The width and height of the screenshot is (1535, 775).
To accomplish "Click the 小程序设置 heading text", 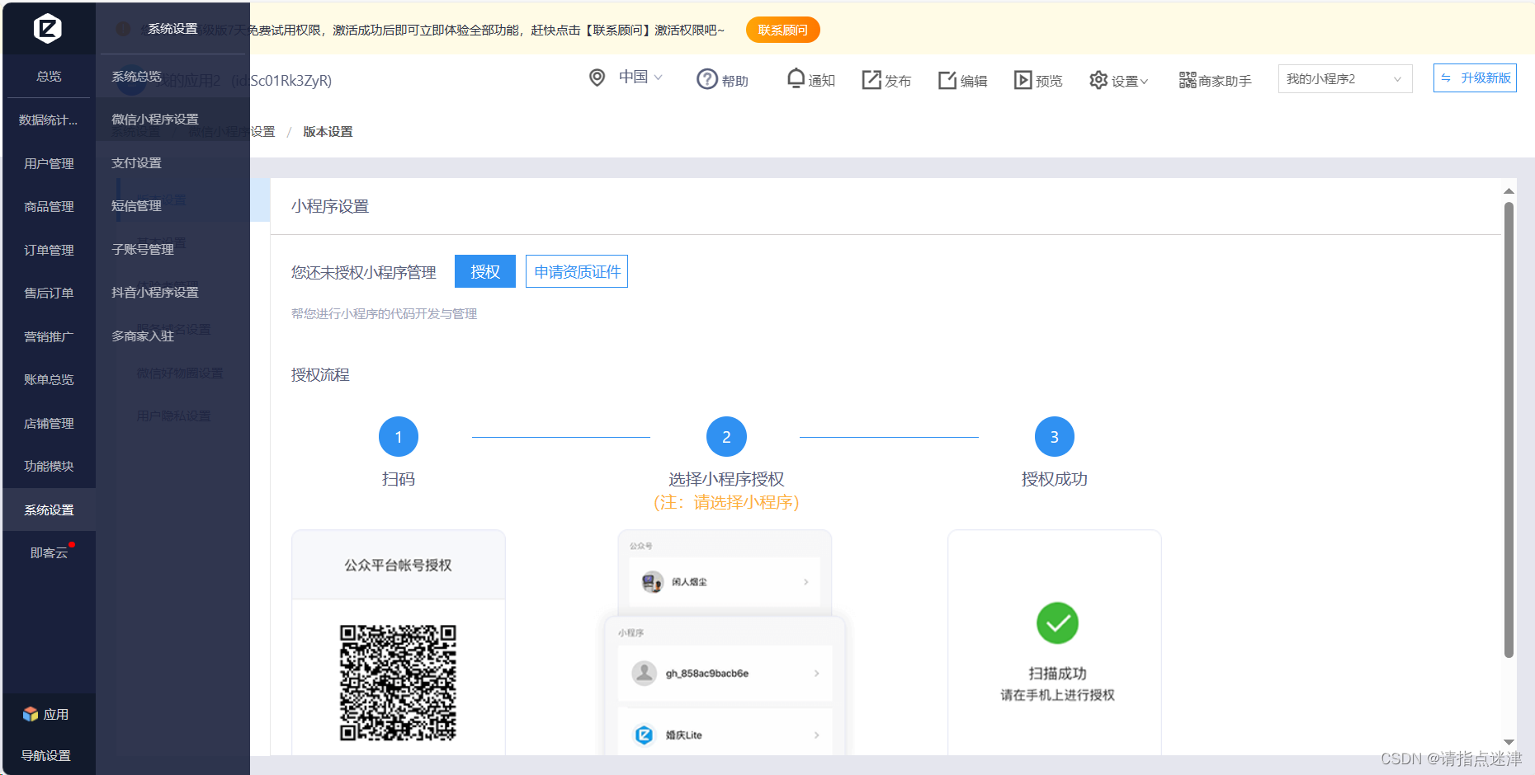I will (330, 206).
